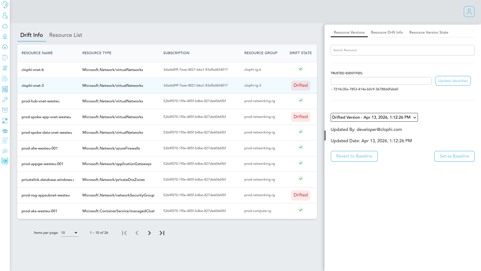Screen dimensions: 481x271
Task: Go to next page of results
Action: coord(149,233)
